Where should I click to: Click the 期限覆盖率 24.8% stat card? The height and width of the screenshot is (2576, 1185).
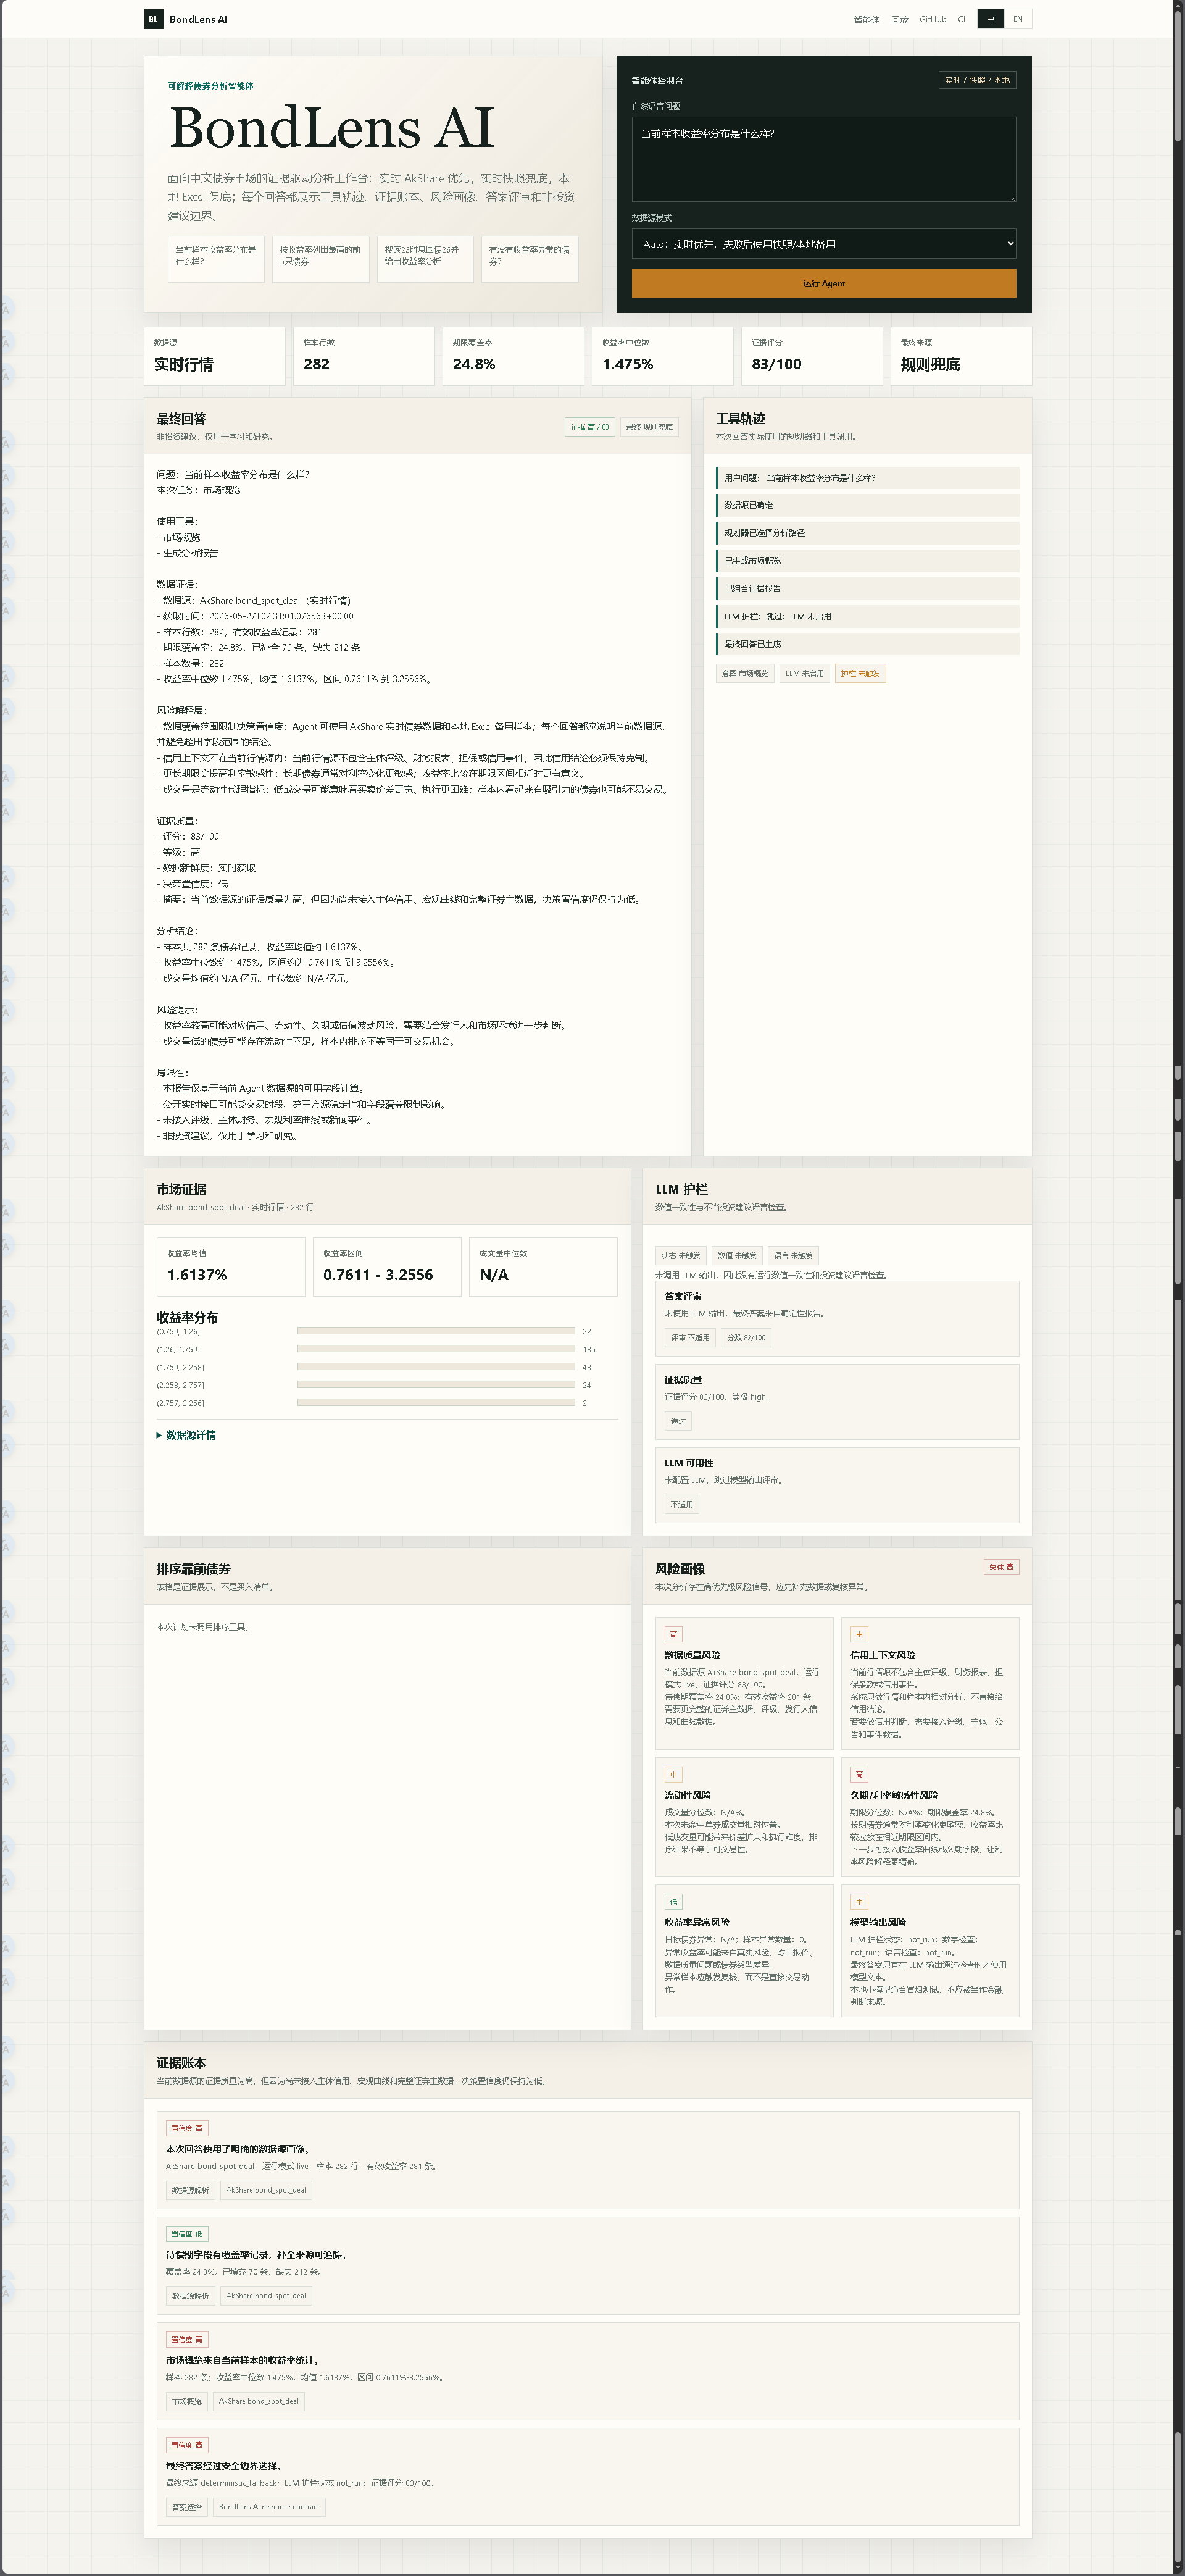coord(513,356)
